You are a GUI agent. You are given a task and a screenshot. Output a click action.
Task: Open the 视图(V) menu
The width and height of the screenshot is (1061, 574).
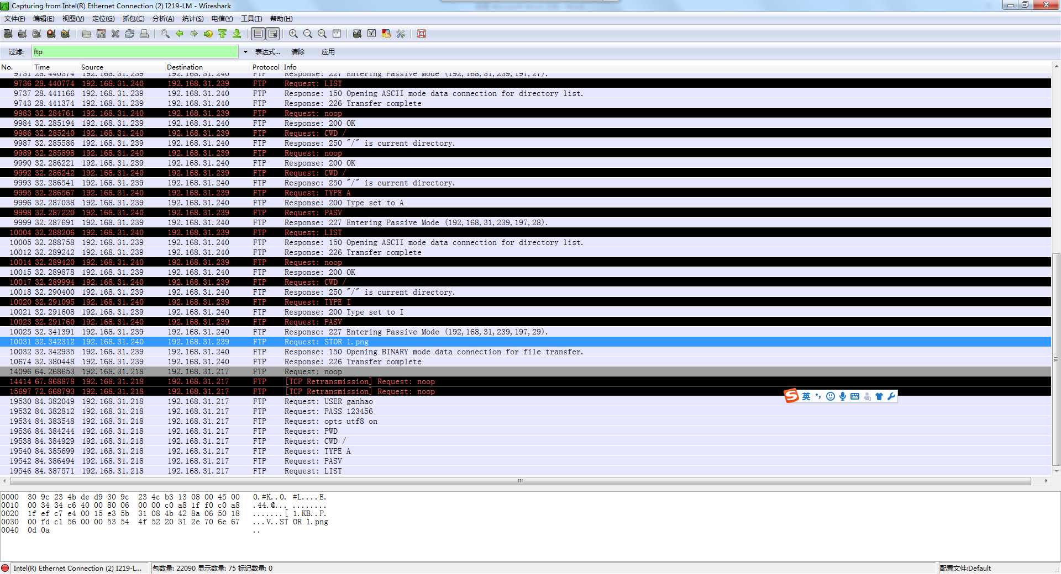73,19
